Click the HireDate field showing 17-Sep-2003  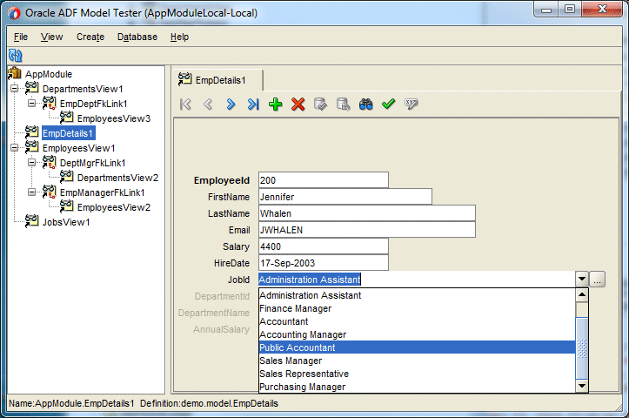click(x=324, y=263)
